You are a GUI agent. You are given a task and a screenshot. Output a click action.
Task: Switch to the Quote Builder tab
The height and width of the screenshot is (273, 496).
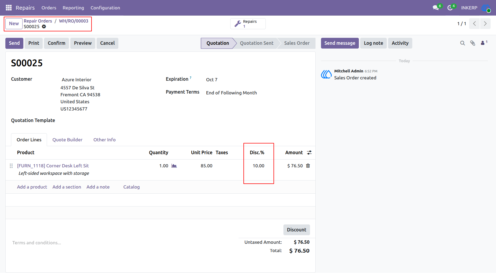(x=67, y=140)
